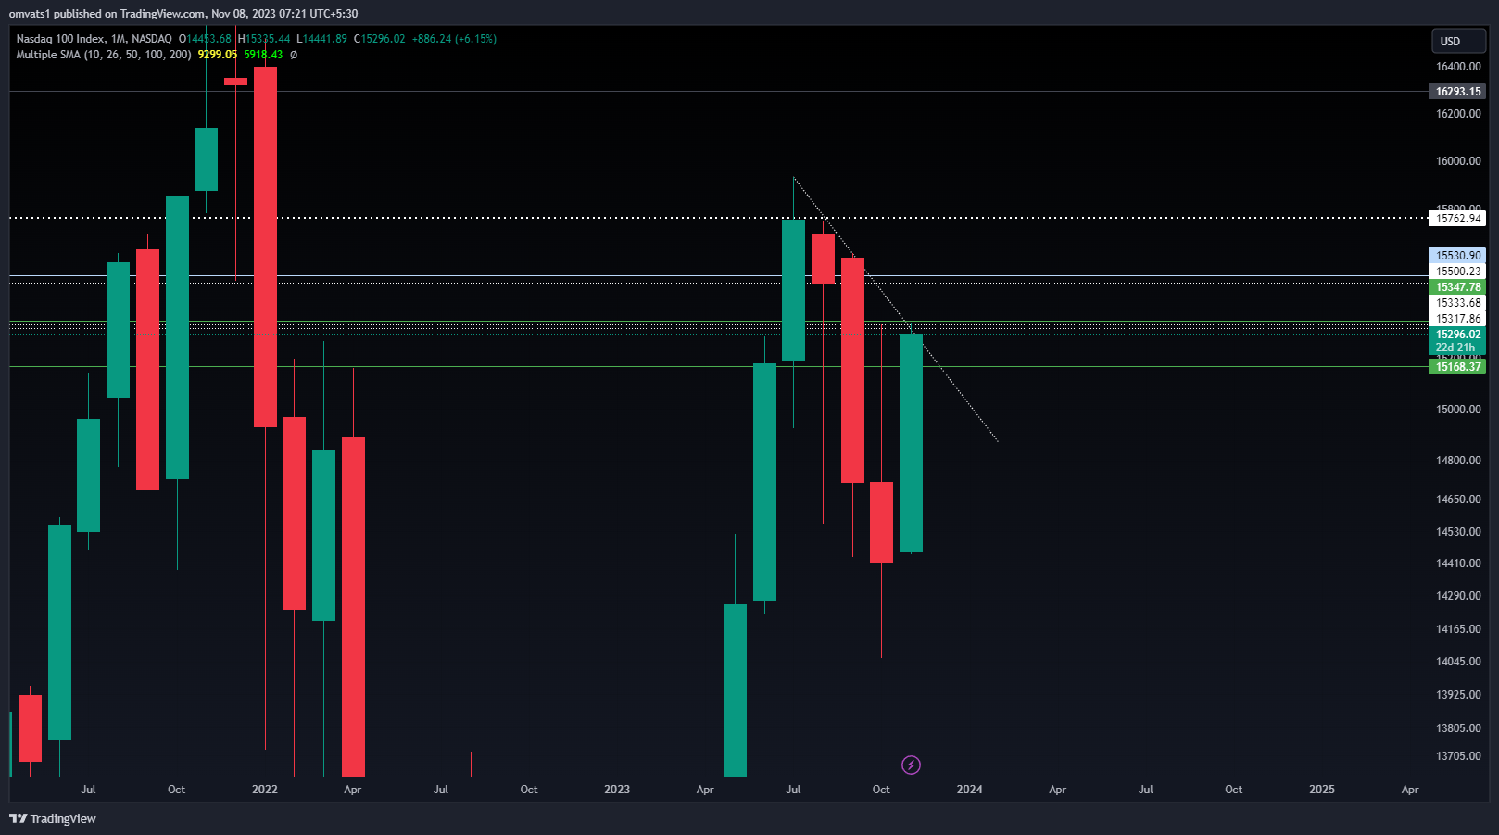Click the ø symbol after SMA values
This screenshot has width=1499, height=835.
pyautogui.click(x=294, y=55)
